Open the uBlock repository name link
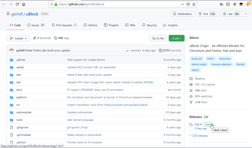The image size is (252, 148). tap(32, 14)
